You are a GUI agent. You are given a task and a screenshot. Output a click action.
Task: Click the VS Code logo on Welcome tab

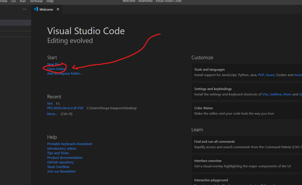36,9
